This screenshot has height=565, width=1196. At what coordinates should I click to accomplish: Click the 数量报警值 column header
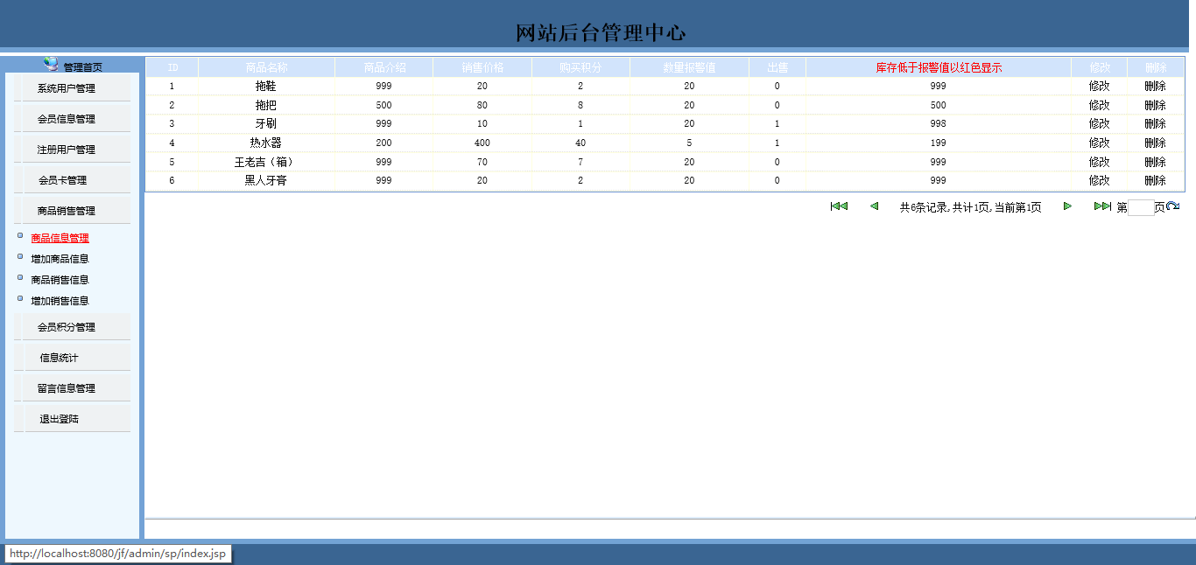coord(689,67)
